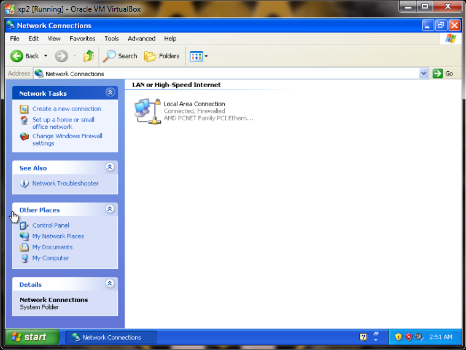Viewport: 466px width, 350px height.
Task: Click the red shield alert tray icon
Action: coord(409,337)
